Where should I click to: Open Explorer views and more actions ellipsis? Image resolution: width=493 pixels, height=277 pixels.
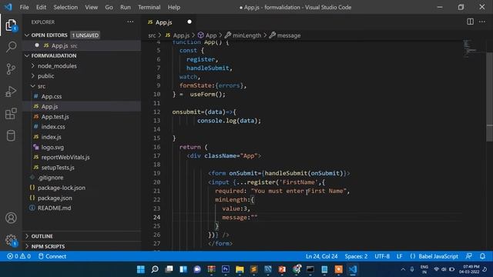pyautogui.click(x=130, y=22)
